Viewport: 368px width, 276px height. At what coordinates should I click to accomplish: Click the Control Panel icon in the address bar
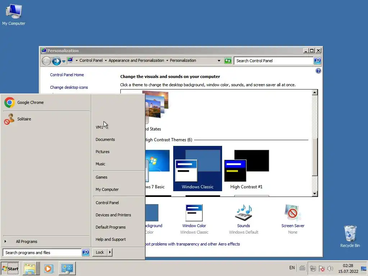tap(70, 60)
